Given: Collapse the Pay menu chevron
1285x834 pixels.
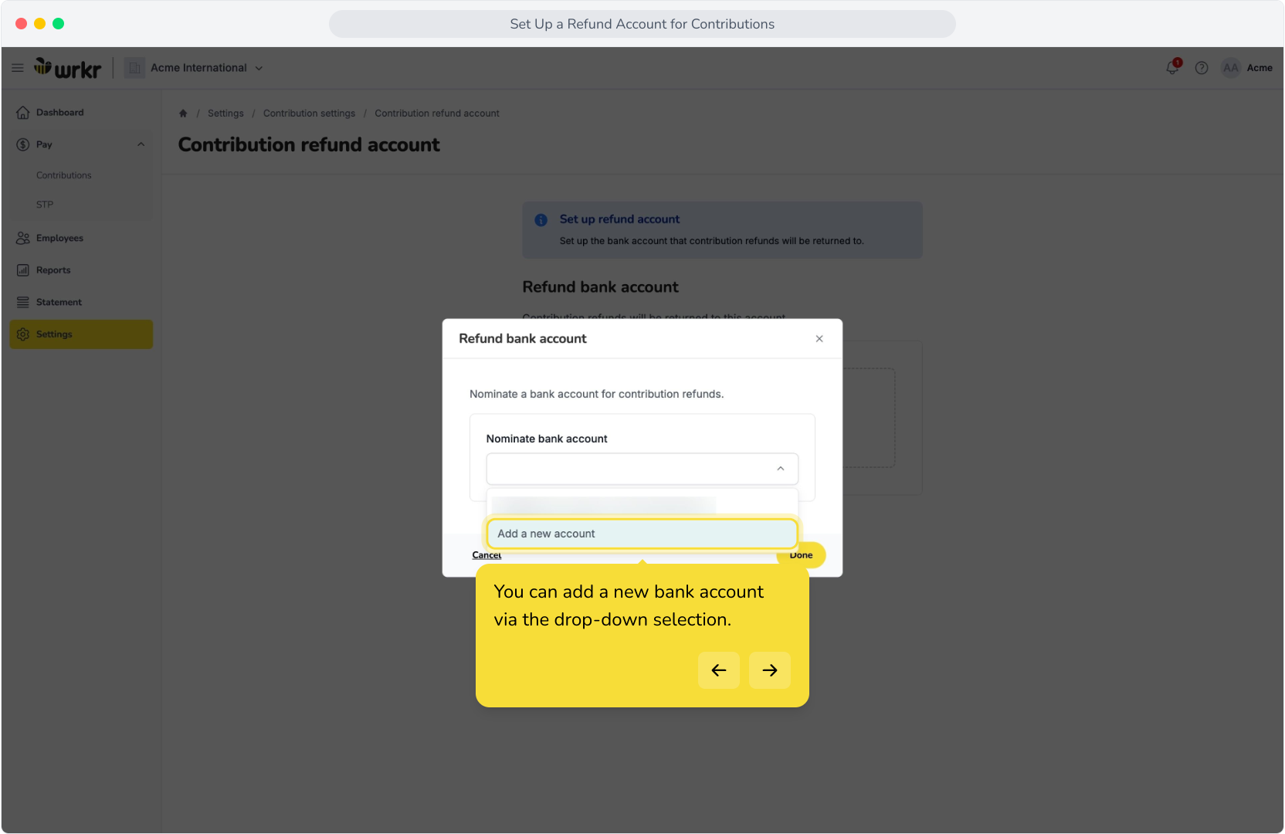Looking at the screenshot, I should coord(141,144).
